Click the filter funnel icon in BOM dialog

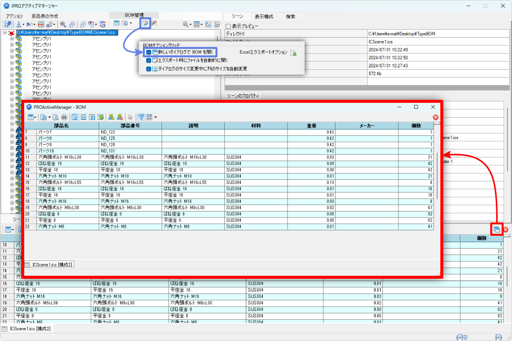(x=141, y=117)
